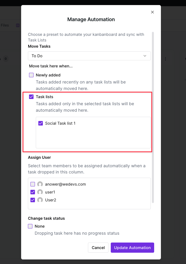Viewport: 186px width, 264px height.
Task: Switch to the Files tab
Action: coord(5,25)
